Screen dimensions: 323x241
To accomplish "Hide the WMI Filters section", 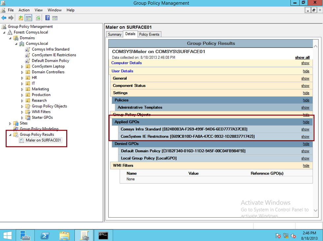I will (306, 166).
